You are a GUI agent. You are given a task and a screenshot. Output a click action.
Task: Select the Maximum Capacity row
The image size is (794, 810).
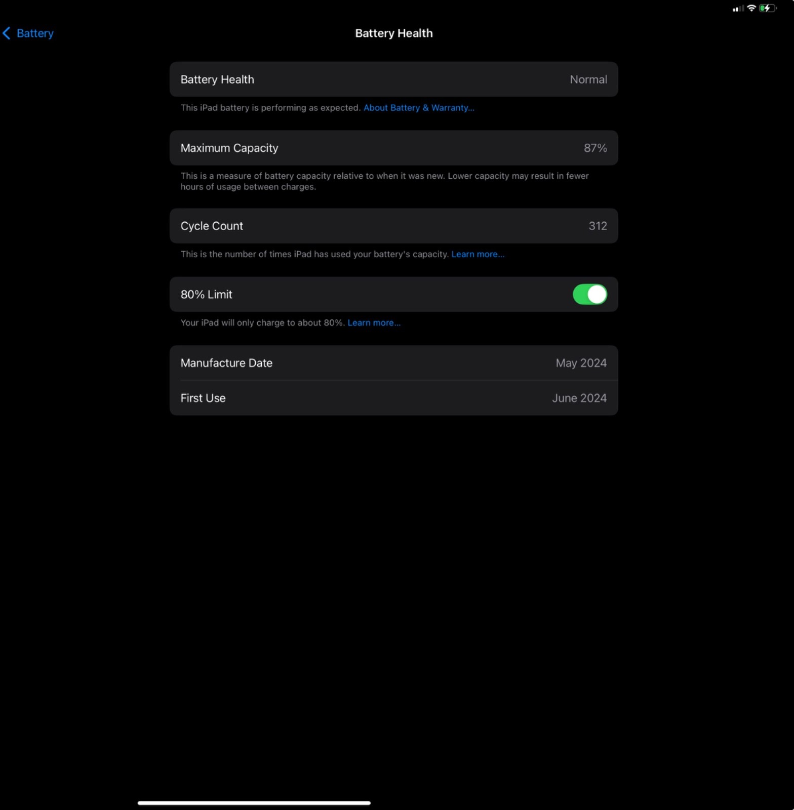393,148
